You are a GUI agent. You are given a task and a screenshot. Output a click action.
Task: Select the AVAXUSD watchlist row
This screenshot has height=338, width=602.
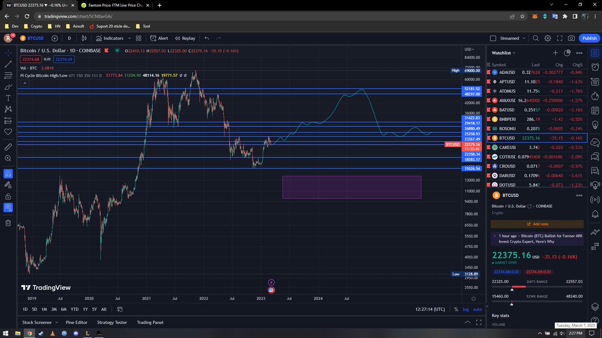[x=537, y=100]
